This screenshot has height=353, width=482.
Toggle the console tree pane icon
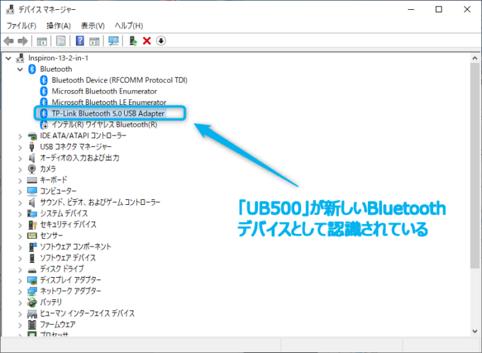pos(42,41)
